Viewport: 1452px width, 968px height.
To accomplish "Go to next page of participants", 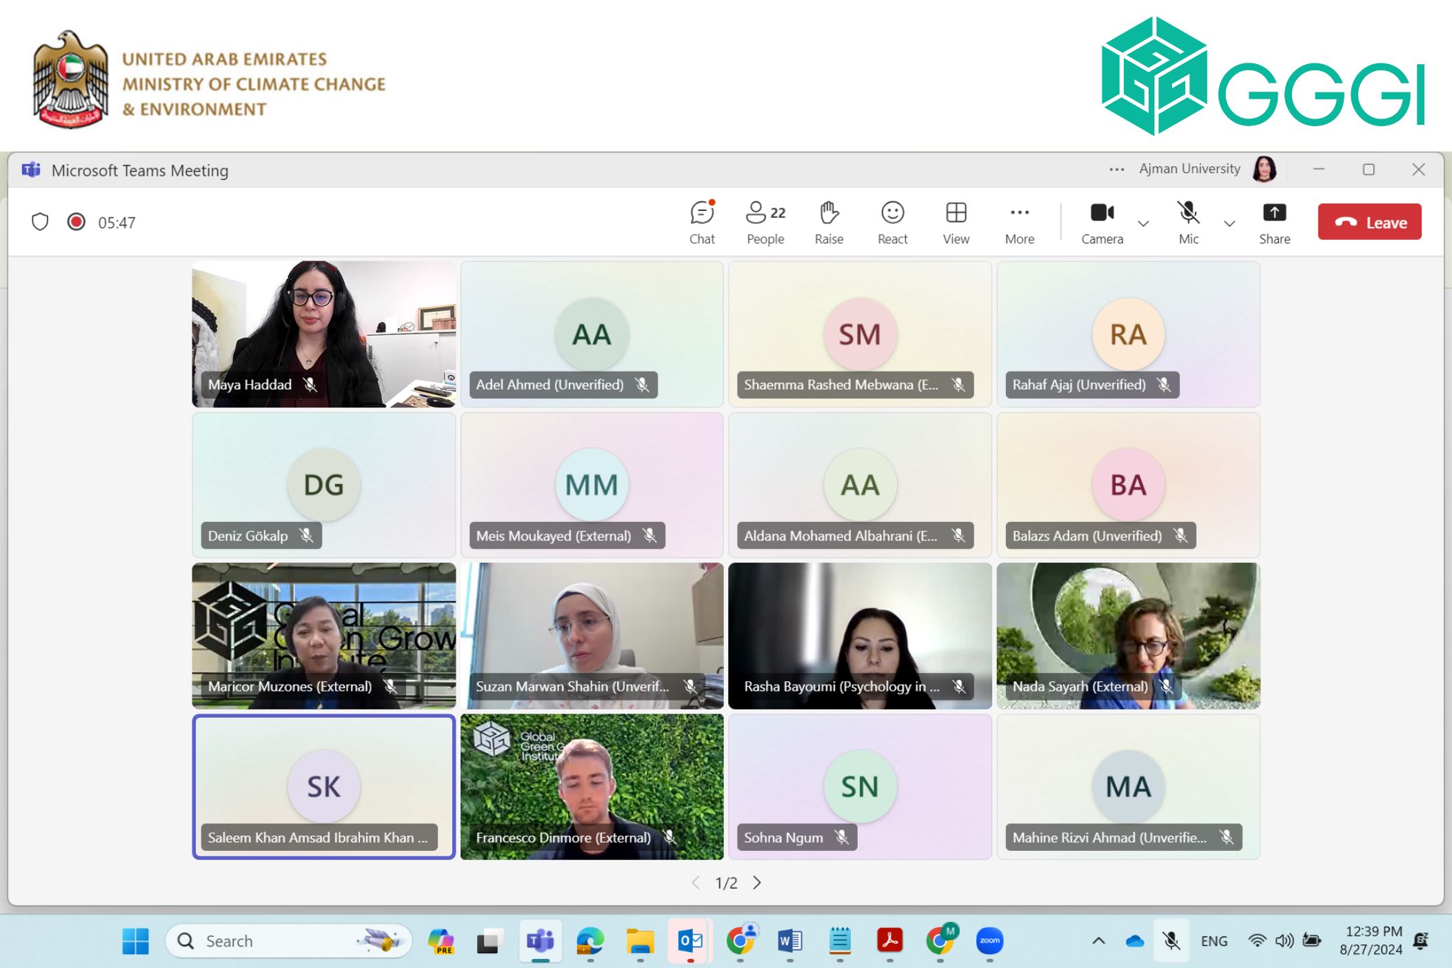I will pyautogui.click(x=757, y=883).
